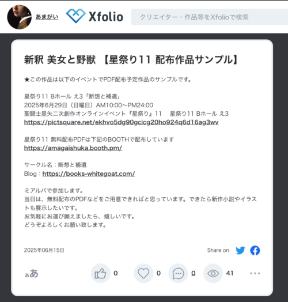Click the underlined comment count number
This screenshot has width=288, height=302.
pyautogui.click(x=194, y=273)
